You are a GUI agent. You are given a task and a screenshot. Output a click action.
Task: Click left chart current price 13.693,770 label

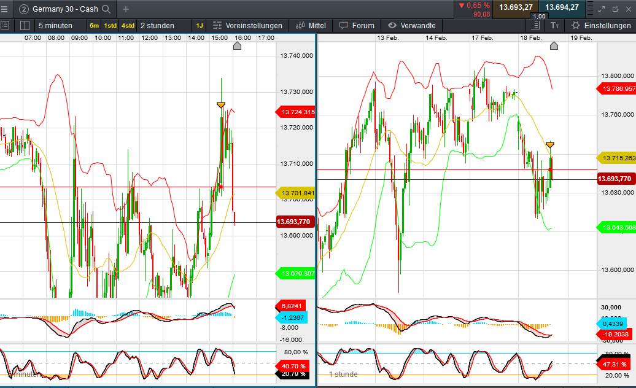click(x=295, y=222)
